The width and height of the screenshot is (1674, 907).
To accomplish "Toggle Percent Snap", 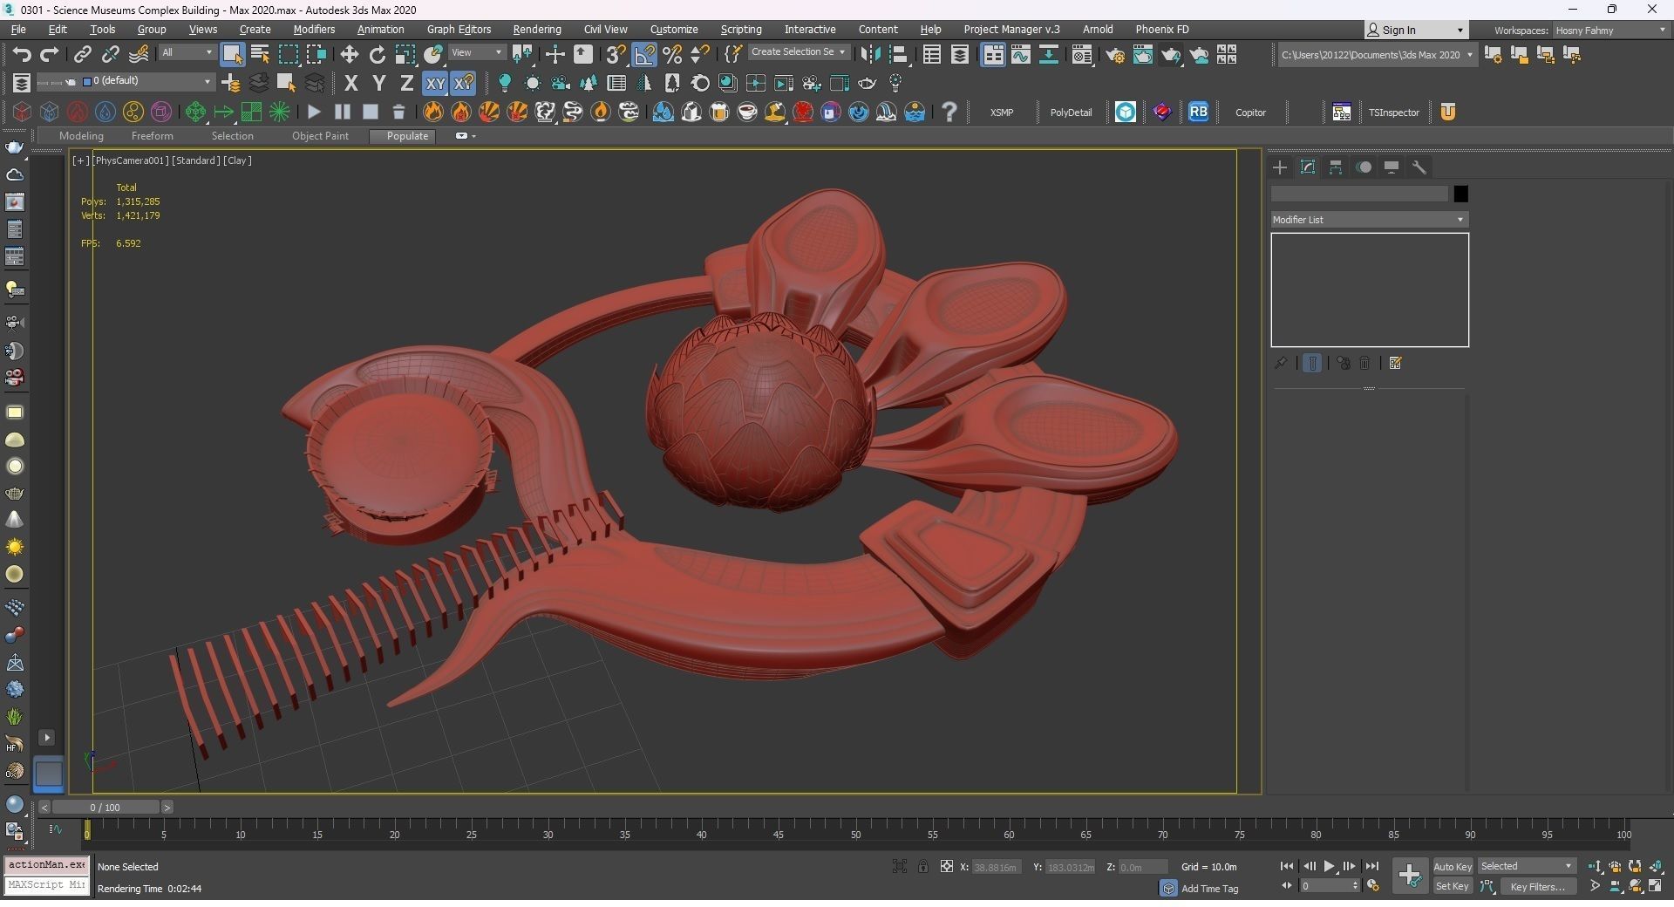I will [x=672, y=55].
